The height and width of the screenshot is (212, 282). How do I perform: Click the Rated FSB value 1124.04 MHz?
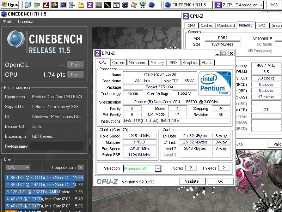pyautogui.click(x=140, y=155)
